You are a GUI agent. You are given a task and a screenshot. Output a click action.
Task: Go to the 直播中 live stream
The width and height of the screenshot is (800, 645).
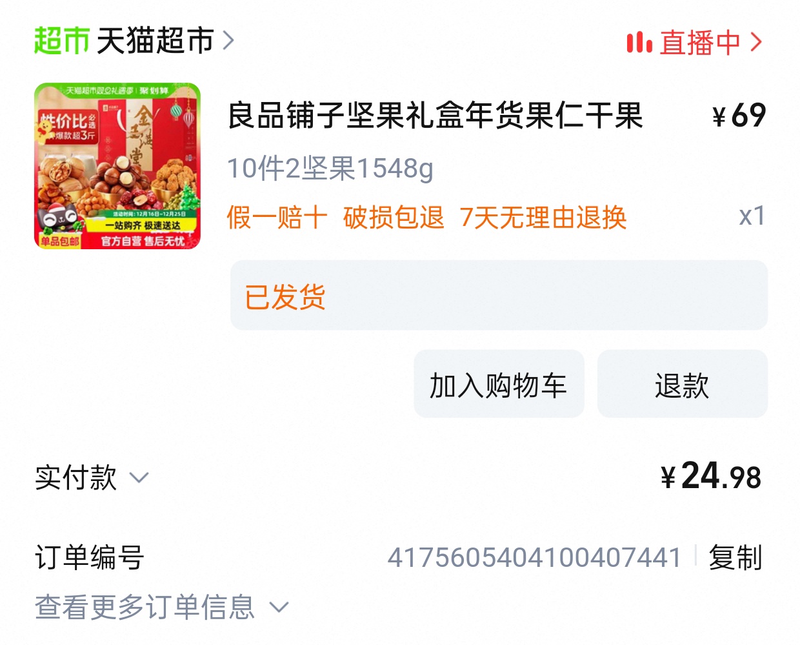[700, 43]
